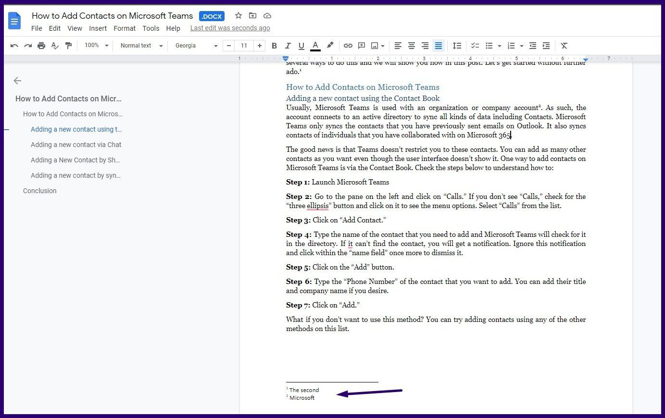This screenshot has width=665, height=418.
Task: Open the print dialog
Action: (41, 46)
